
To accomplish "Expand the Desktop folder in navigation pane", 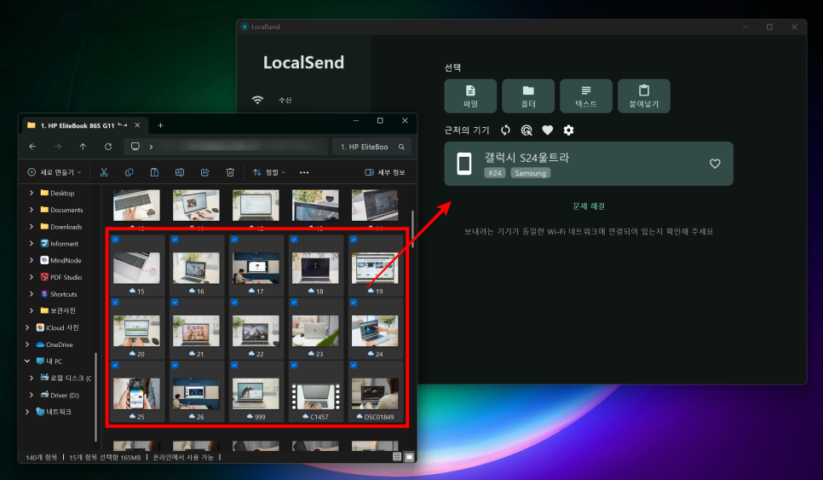I will pyautogui.click(x=32, y=193).
